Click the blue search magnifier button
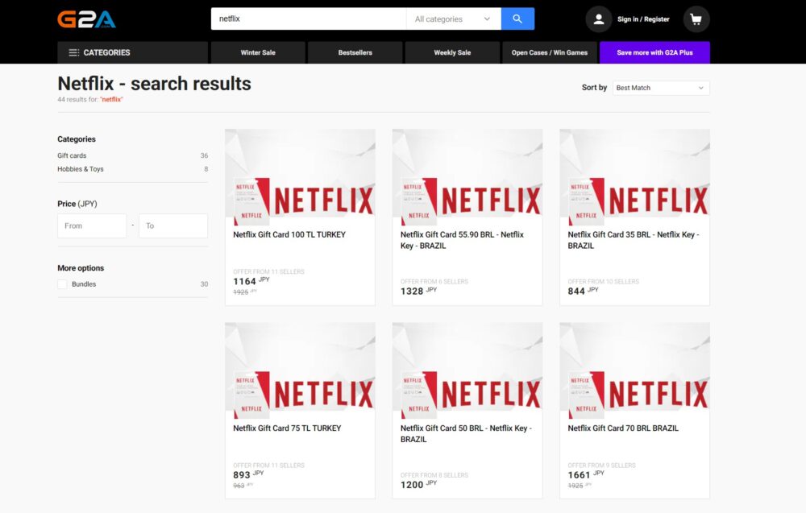The image size is (806, 513). pos(517,19)
